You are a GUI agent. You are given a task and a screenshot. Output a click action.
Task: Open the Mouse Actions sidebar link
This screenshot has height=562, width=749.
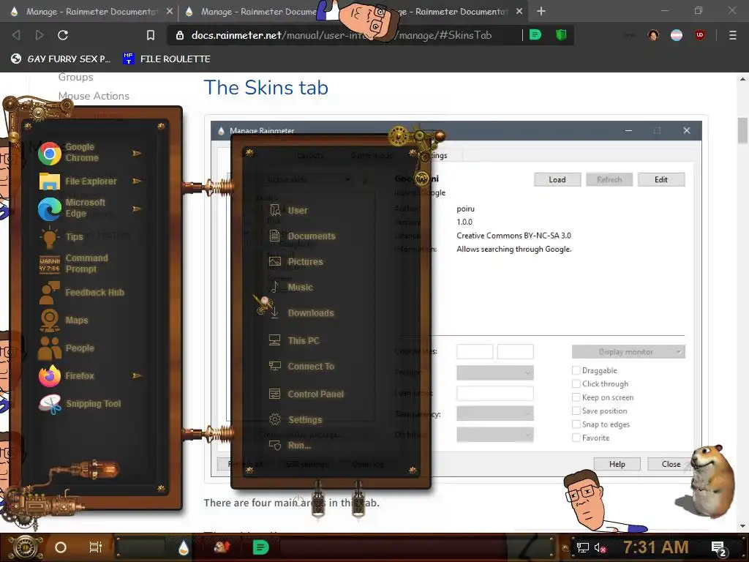[x=94, y=96]
